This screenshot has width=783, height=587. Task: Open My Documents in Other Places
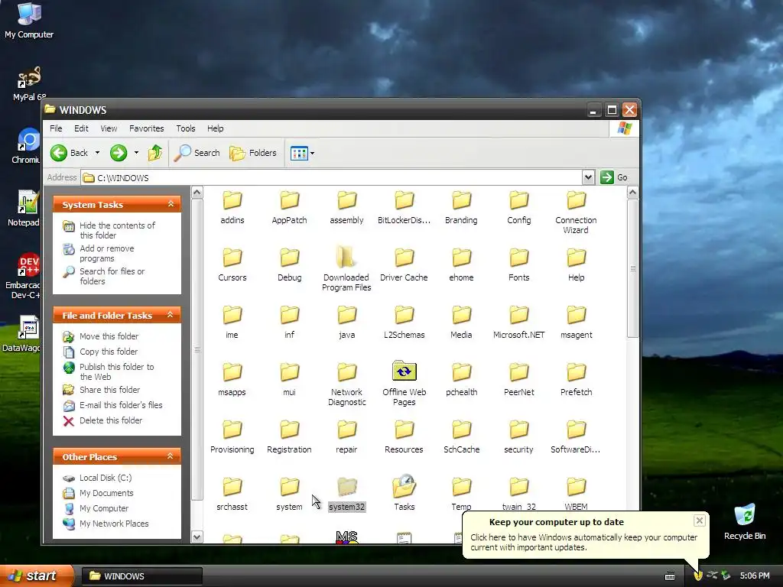pyautogui.click(x=106, y=493)
